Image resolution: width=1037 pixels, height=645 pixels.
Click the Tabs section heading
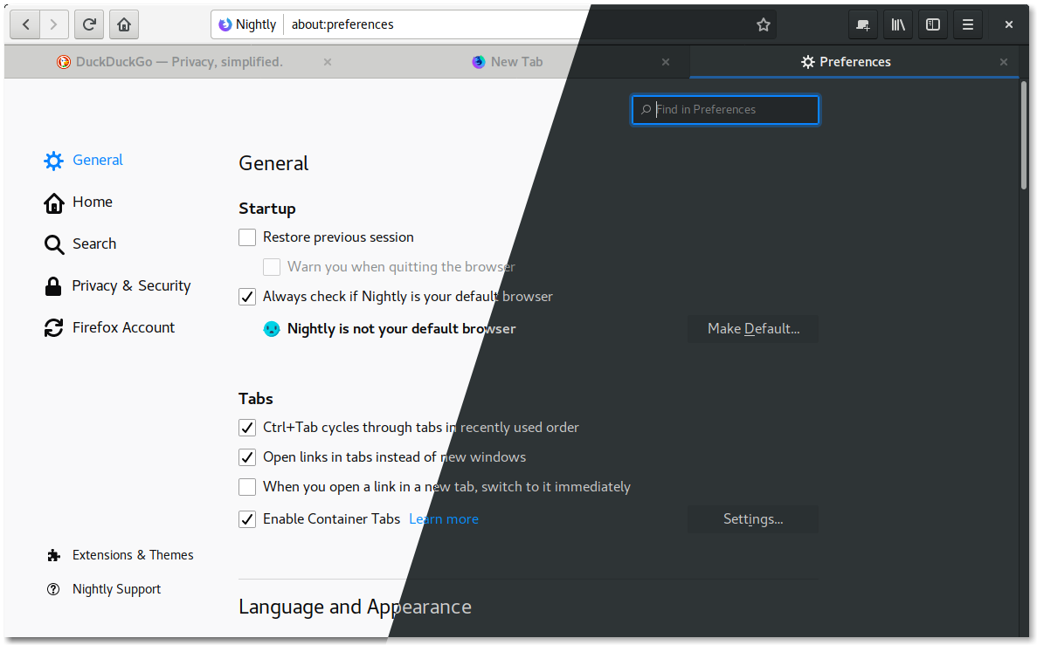coord(256,399)
